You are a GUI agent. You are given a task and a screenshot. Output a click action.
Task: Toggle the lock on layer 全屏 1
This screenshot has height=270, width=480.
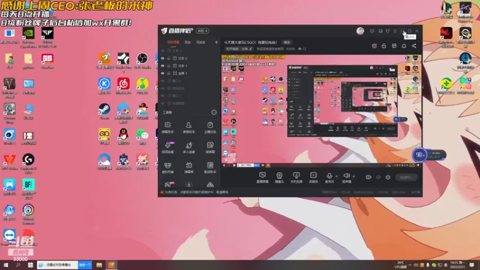(x=169, y=73)
